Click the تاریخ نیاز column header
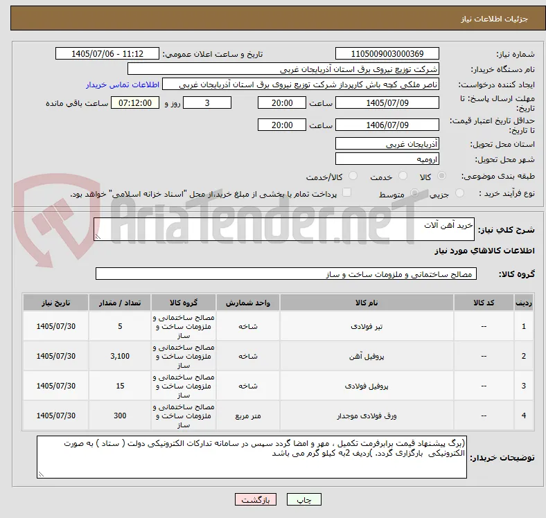The height and width of the screenshot is (518, 546). 55,303
